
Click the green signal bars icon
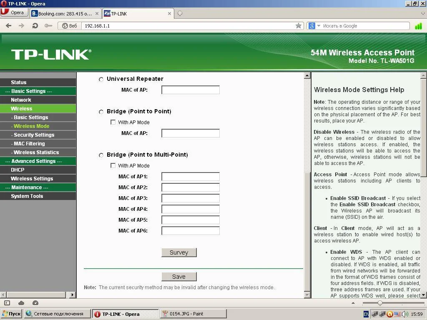(x=418, y=26)
